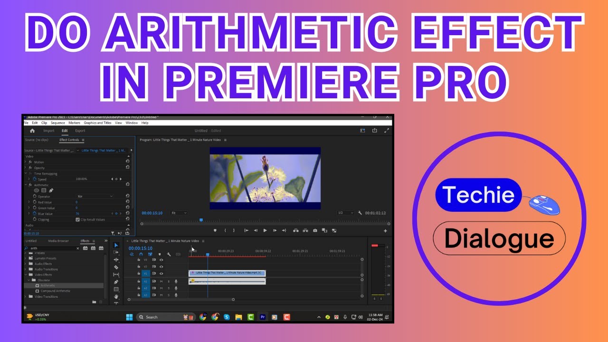Expand the Audio Effects folder
The image size is (608, 342).
click(x=26, y=264)
